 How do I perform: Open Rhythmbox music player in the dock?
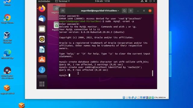42,39
